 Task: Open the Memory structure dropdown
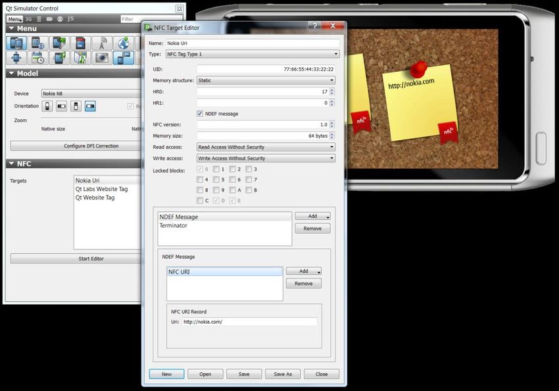point(266,80)
